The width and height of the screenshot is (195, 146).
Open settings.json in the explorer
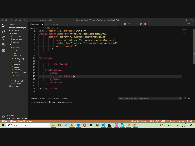click(x=17, y=39)
